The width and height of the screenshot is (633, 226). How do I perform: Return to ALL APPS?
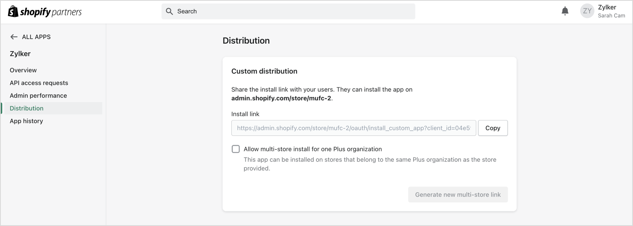coord(36,37)
